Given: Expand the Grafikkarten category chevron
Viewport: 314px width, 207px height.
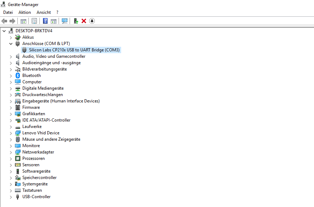Looking at the screenshot, I should 11,114.
